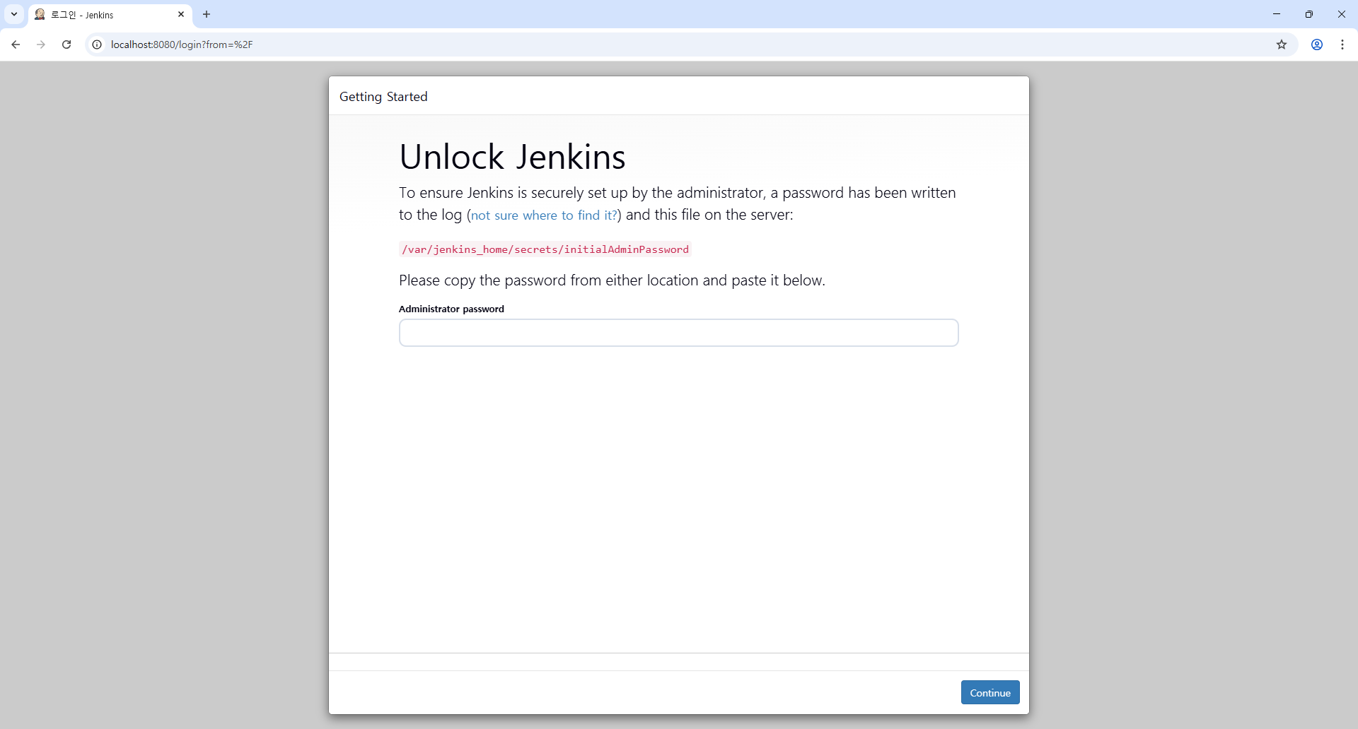Click the 'Unlock Jenkins' heading
The image size is (1358, 729).
point(512,157)
